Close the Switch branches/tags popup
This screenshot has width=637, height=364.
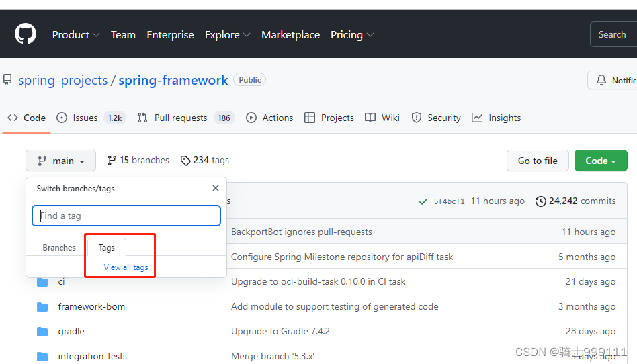click(x=216, y=188)
